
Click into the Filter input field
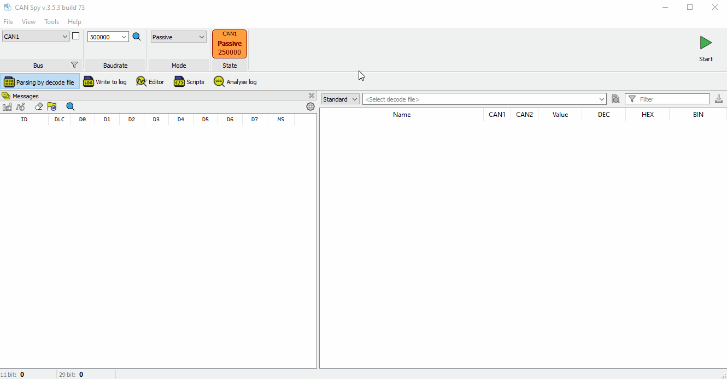point(672,99)
